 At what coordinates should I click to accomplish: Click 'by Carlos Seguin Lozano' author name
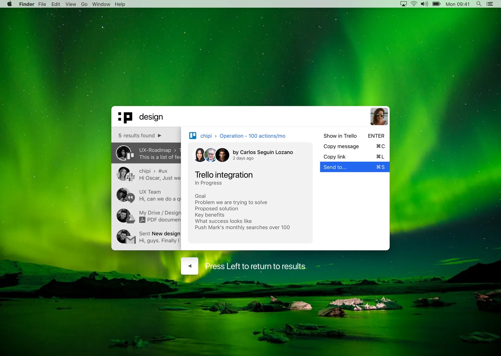[x=263, y=152]
